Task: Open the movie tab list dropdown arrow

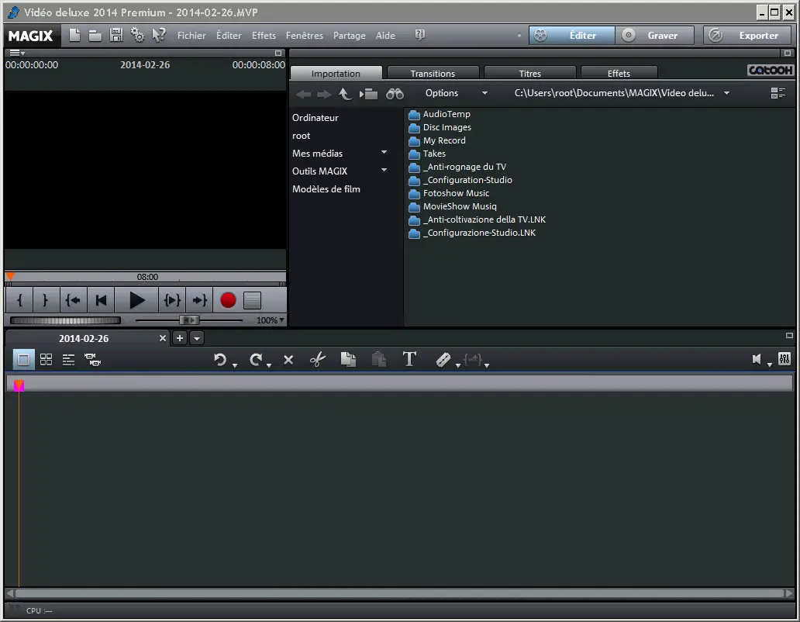Action: point(196,338)
